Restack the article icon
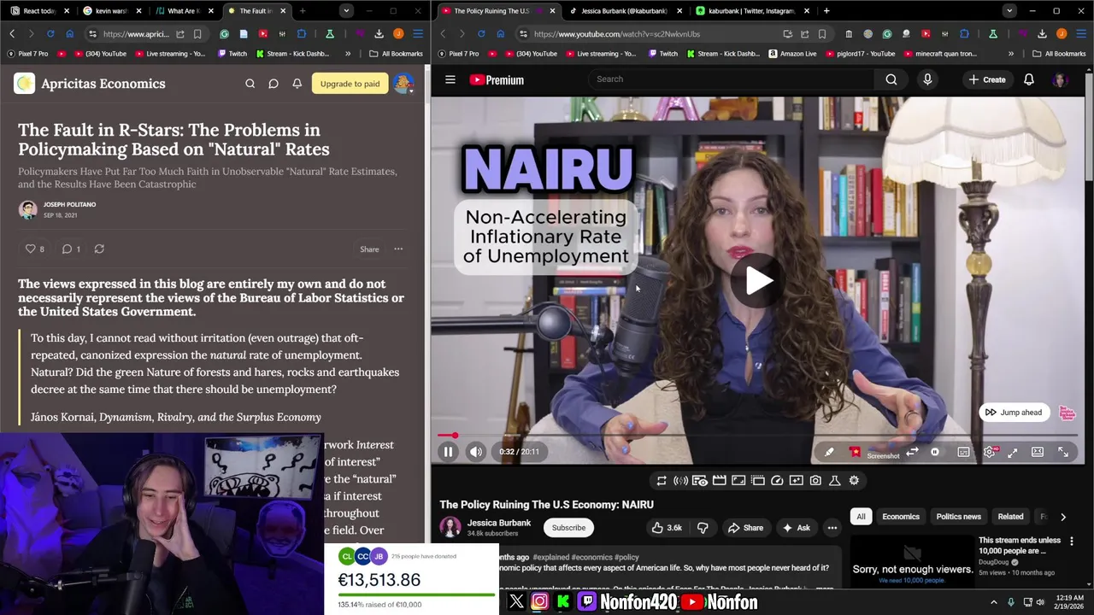 [99, 249]
